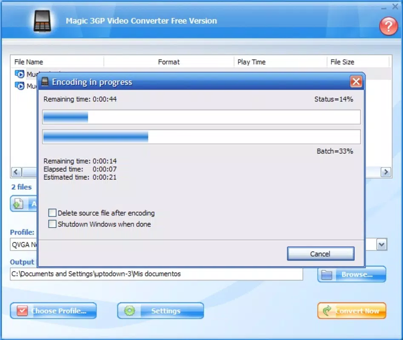Click the Status=14% text
403x340 pixels.
(x=334, y=99)
